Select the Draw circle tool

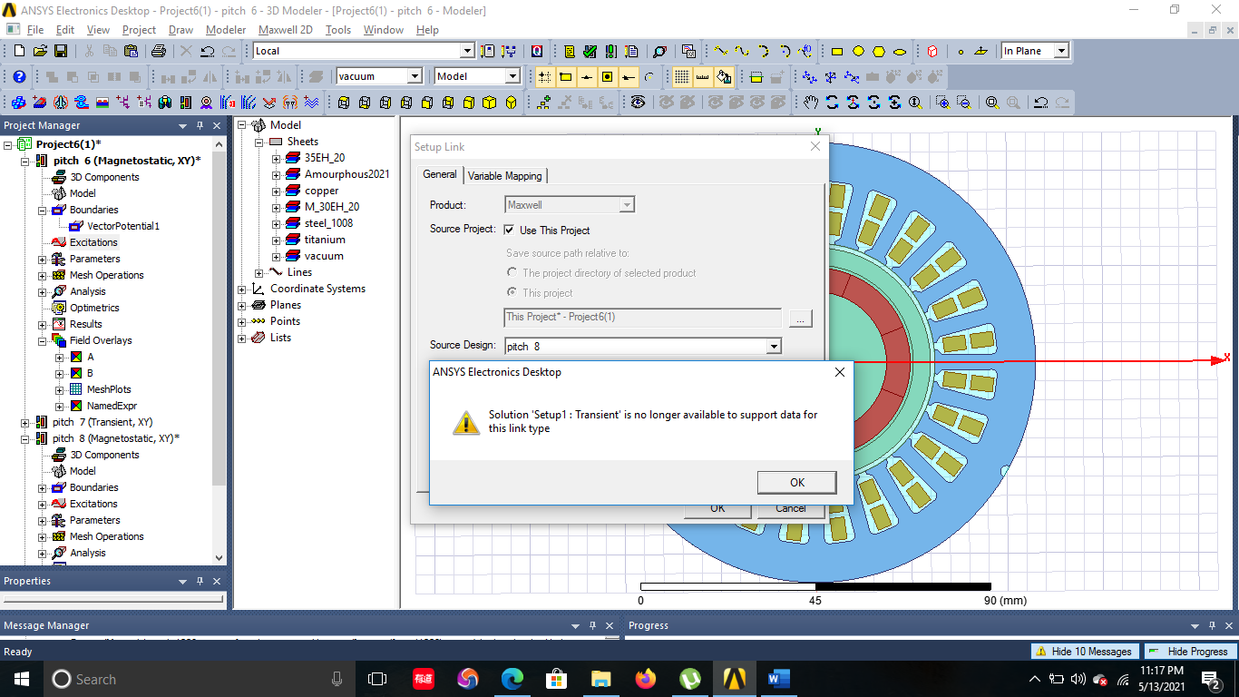pyautogui.click(x=858, y=51)
